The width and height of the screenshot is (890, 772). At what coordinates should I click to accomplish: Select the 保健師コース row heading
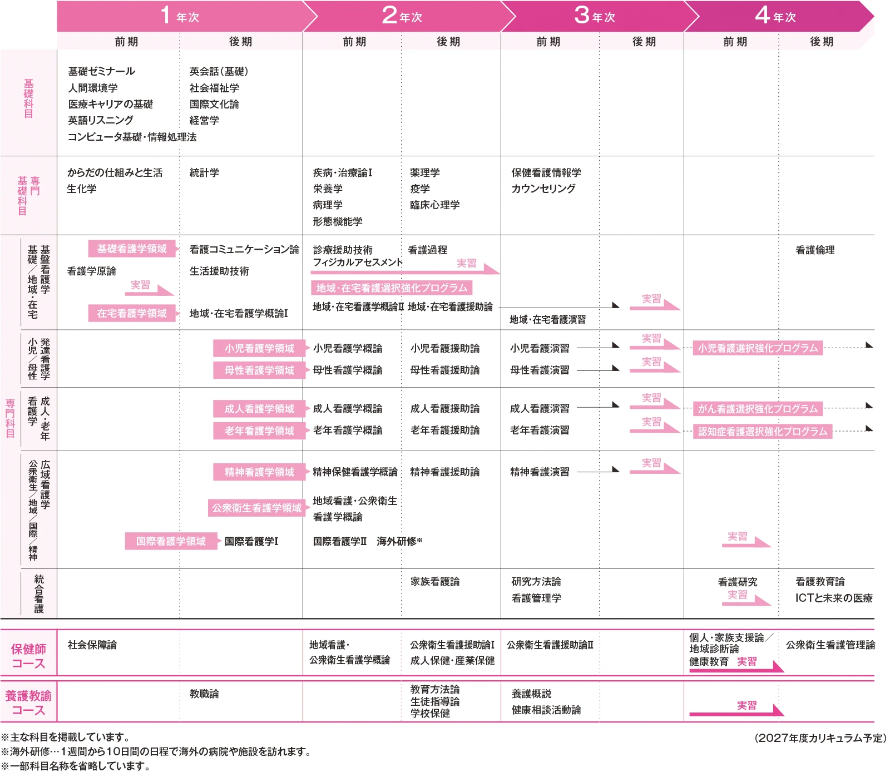point(28,656)
